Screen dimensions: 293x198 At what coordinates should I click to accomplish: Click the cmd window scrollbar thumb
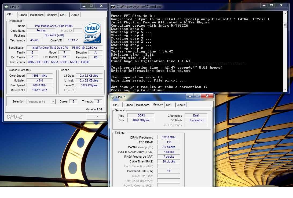coord(285,25)
